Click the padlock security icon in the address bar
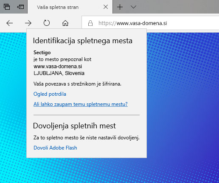This screenshot has height=183, width=219. pyautogui.click(x=90, y=23)
